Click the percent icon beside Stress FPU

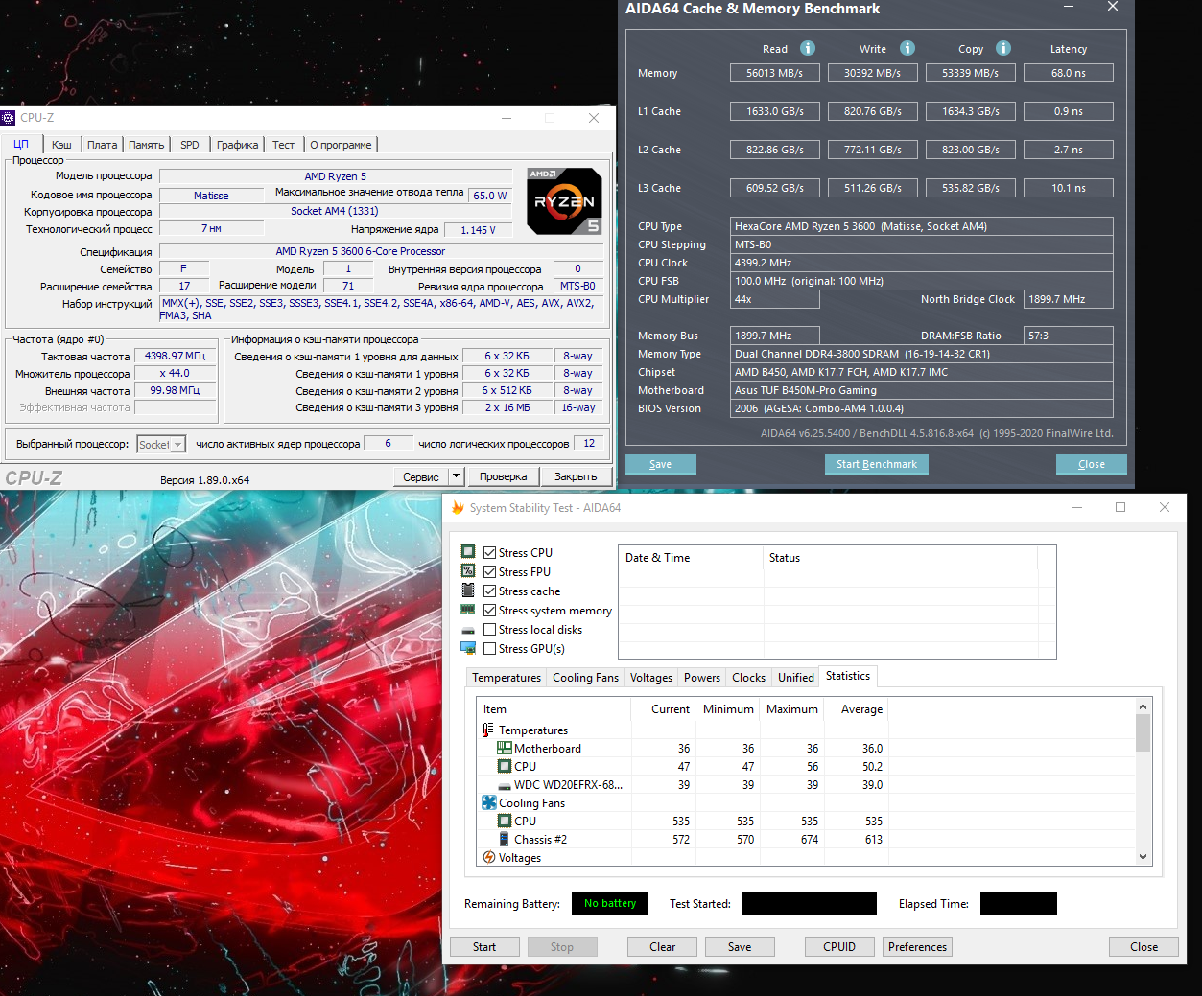[468, 570]
